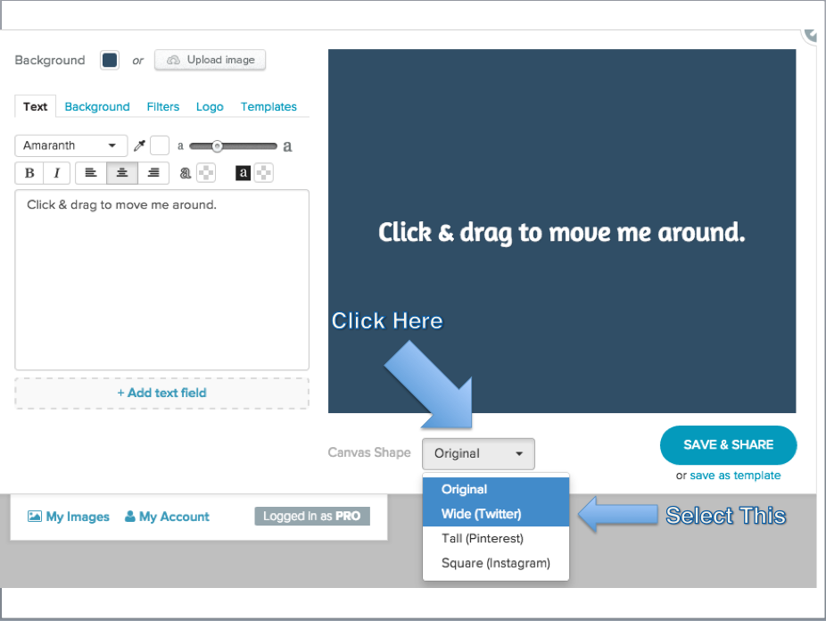
Task: Click the text background highlight icon
Action: point(243,173)
